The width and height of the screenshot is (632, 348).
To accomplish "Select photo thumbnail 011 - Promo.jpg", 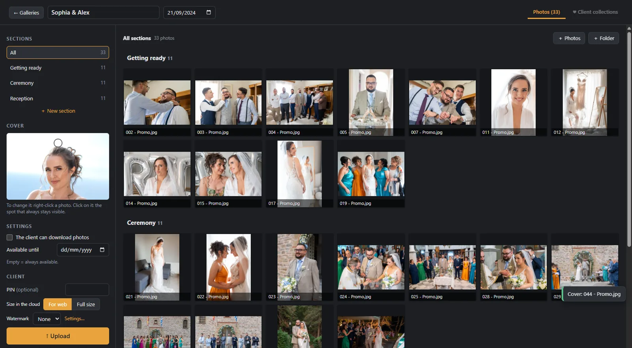I will tap(513, 103).
